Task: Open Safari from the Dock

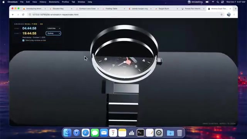Action: click(x=86, y=133)
